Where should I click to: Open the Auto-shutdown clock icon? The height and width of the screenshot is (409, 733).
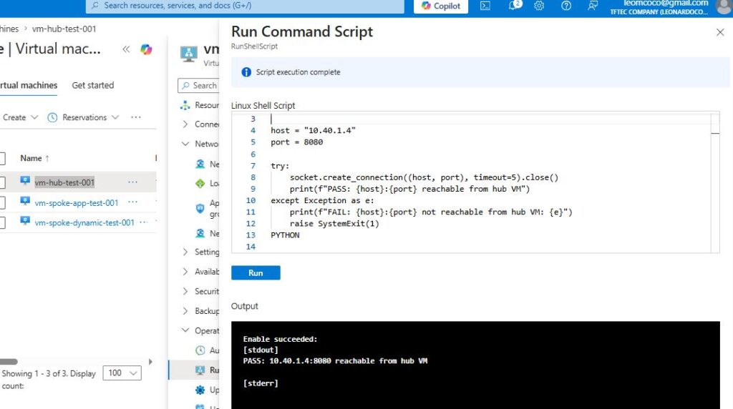point(200,350)
